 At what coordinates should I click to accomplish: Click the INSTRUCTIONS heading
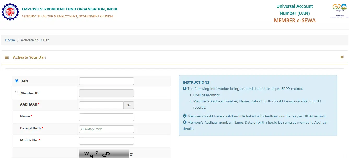196,82
